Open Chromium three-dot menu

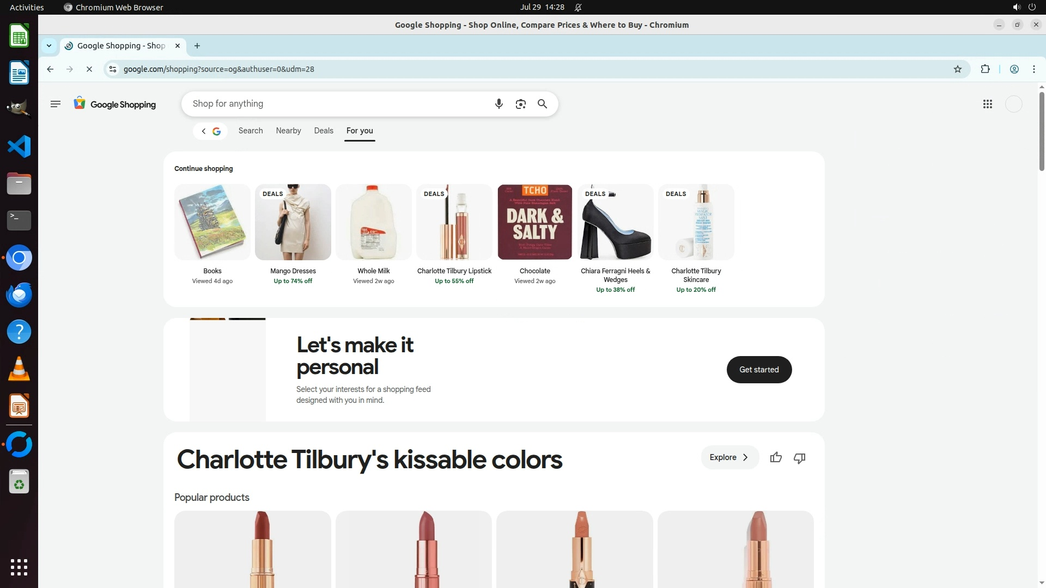[x=1033, y=69]
